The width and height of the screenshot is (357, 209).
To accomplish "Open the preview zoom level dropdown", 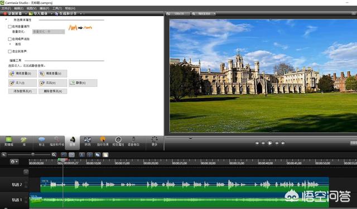I will click(204, 13).
